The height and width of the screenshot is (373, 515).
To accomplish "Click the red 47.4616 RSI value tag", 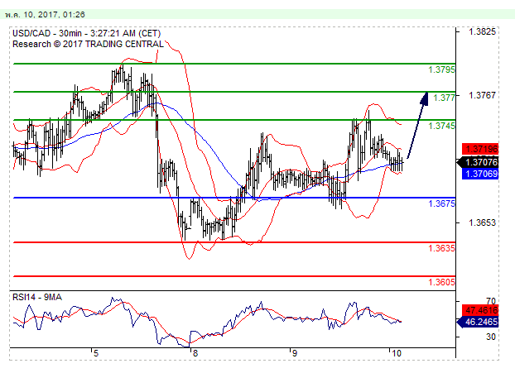I will (x=480, y=310).
